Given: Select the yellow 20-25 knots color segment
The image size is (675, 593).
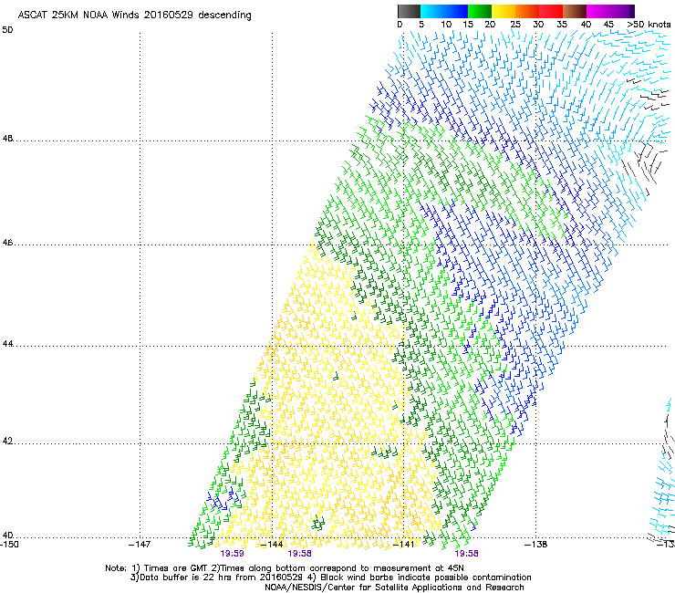Looking at the screenshot, I should coord(504,11).
